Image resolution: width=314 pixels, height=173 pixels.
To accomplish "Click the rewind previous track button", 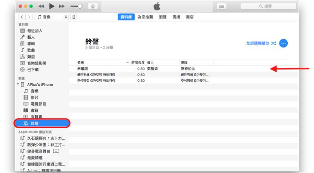I will pos(41,6).
